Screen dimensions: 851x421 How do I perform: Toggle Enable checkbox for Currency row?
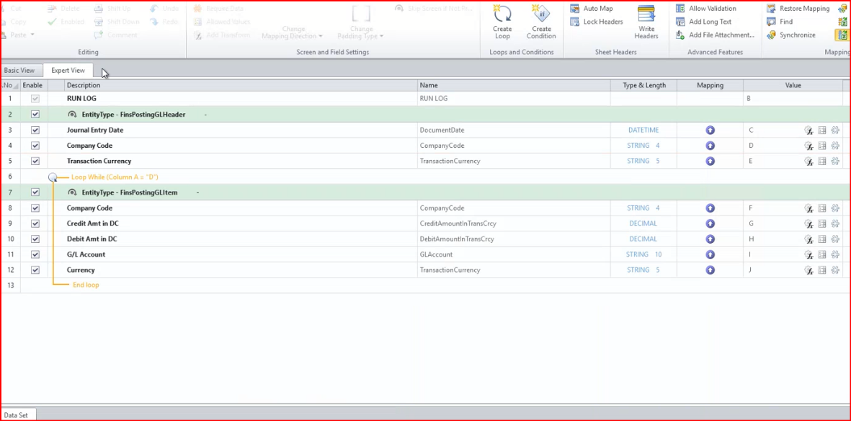coord(35,270)
